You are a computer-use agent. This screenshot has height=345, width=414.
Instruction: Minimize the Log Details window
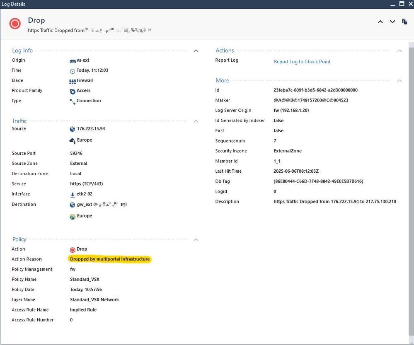tap(392, 4)
